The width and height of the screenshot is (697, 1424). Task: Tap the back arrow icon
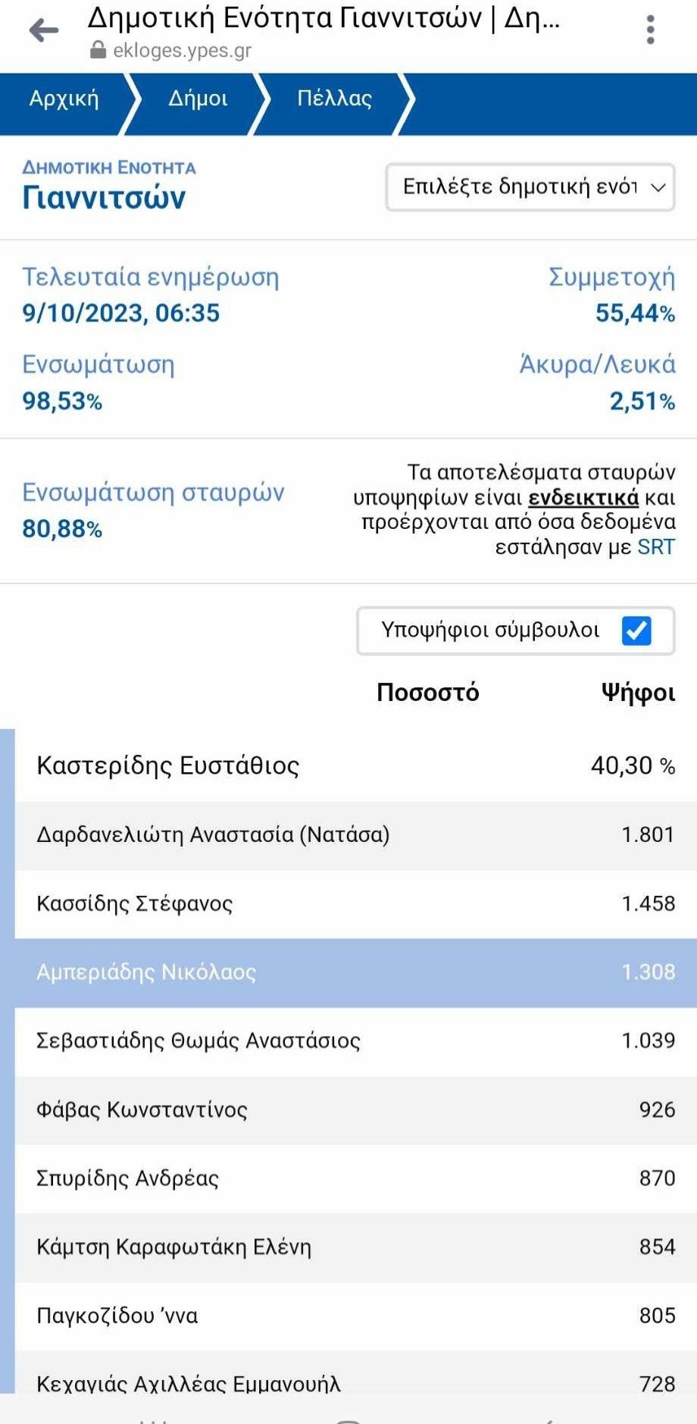(x=43, y=30)
